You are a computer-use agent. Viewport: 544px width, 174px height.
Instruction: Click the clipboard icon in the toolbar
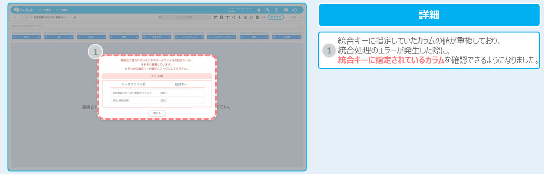point(222,17)
